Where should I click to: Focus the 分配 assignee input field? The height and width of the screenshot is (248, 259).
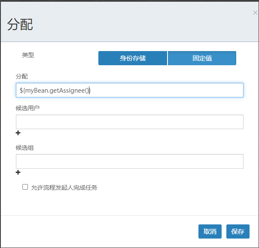[x=172, y=90]
